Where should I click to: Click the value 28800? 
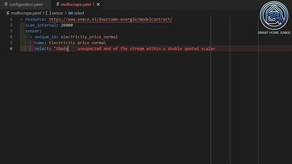pos(67,25)
